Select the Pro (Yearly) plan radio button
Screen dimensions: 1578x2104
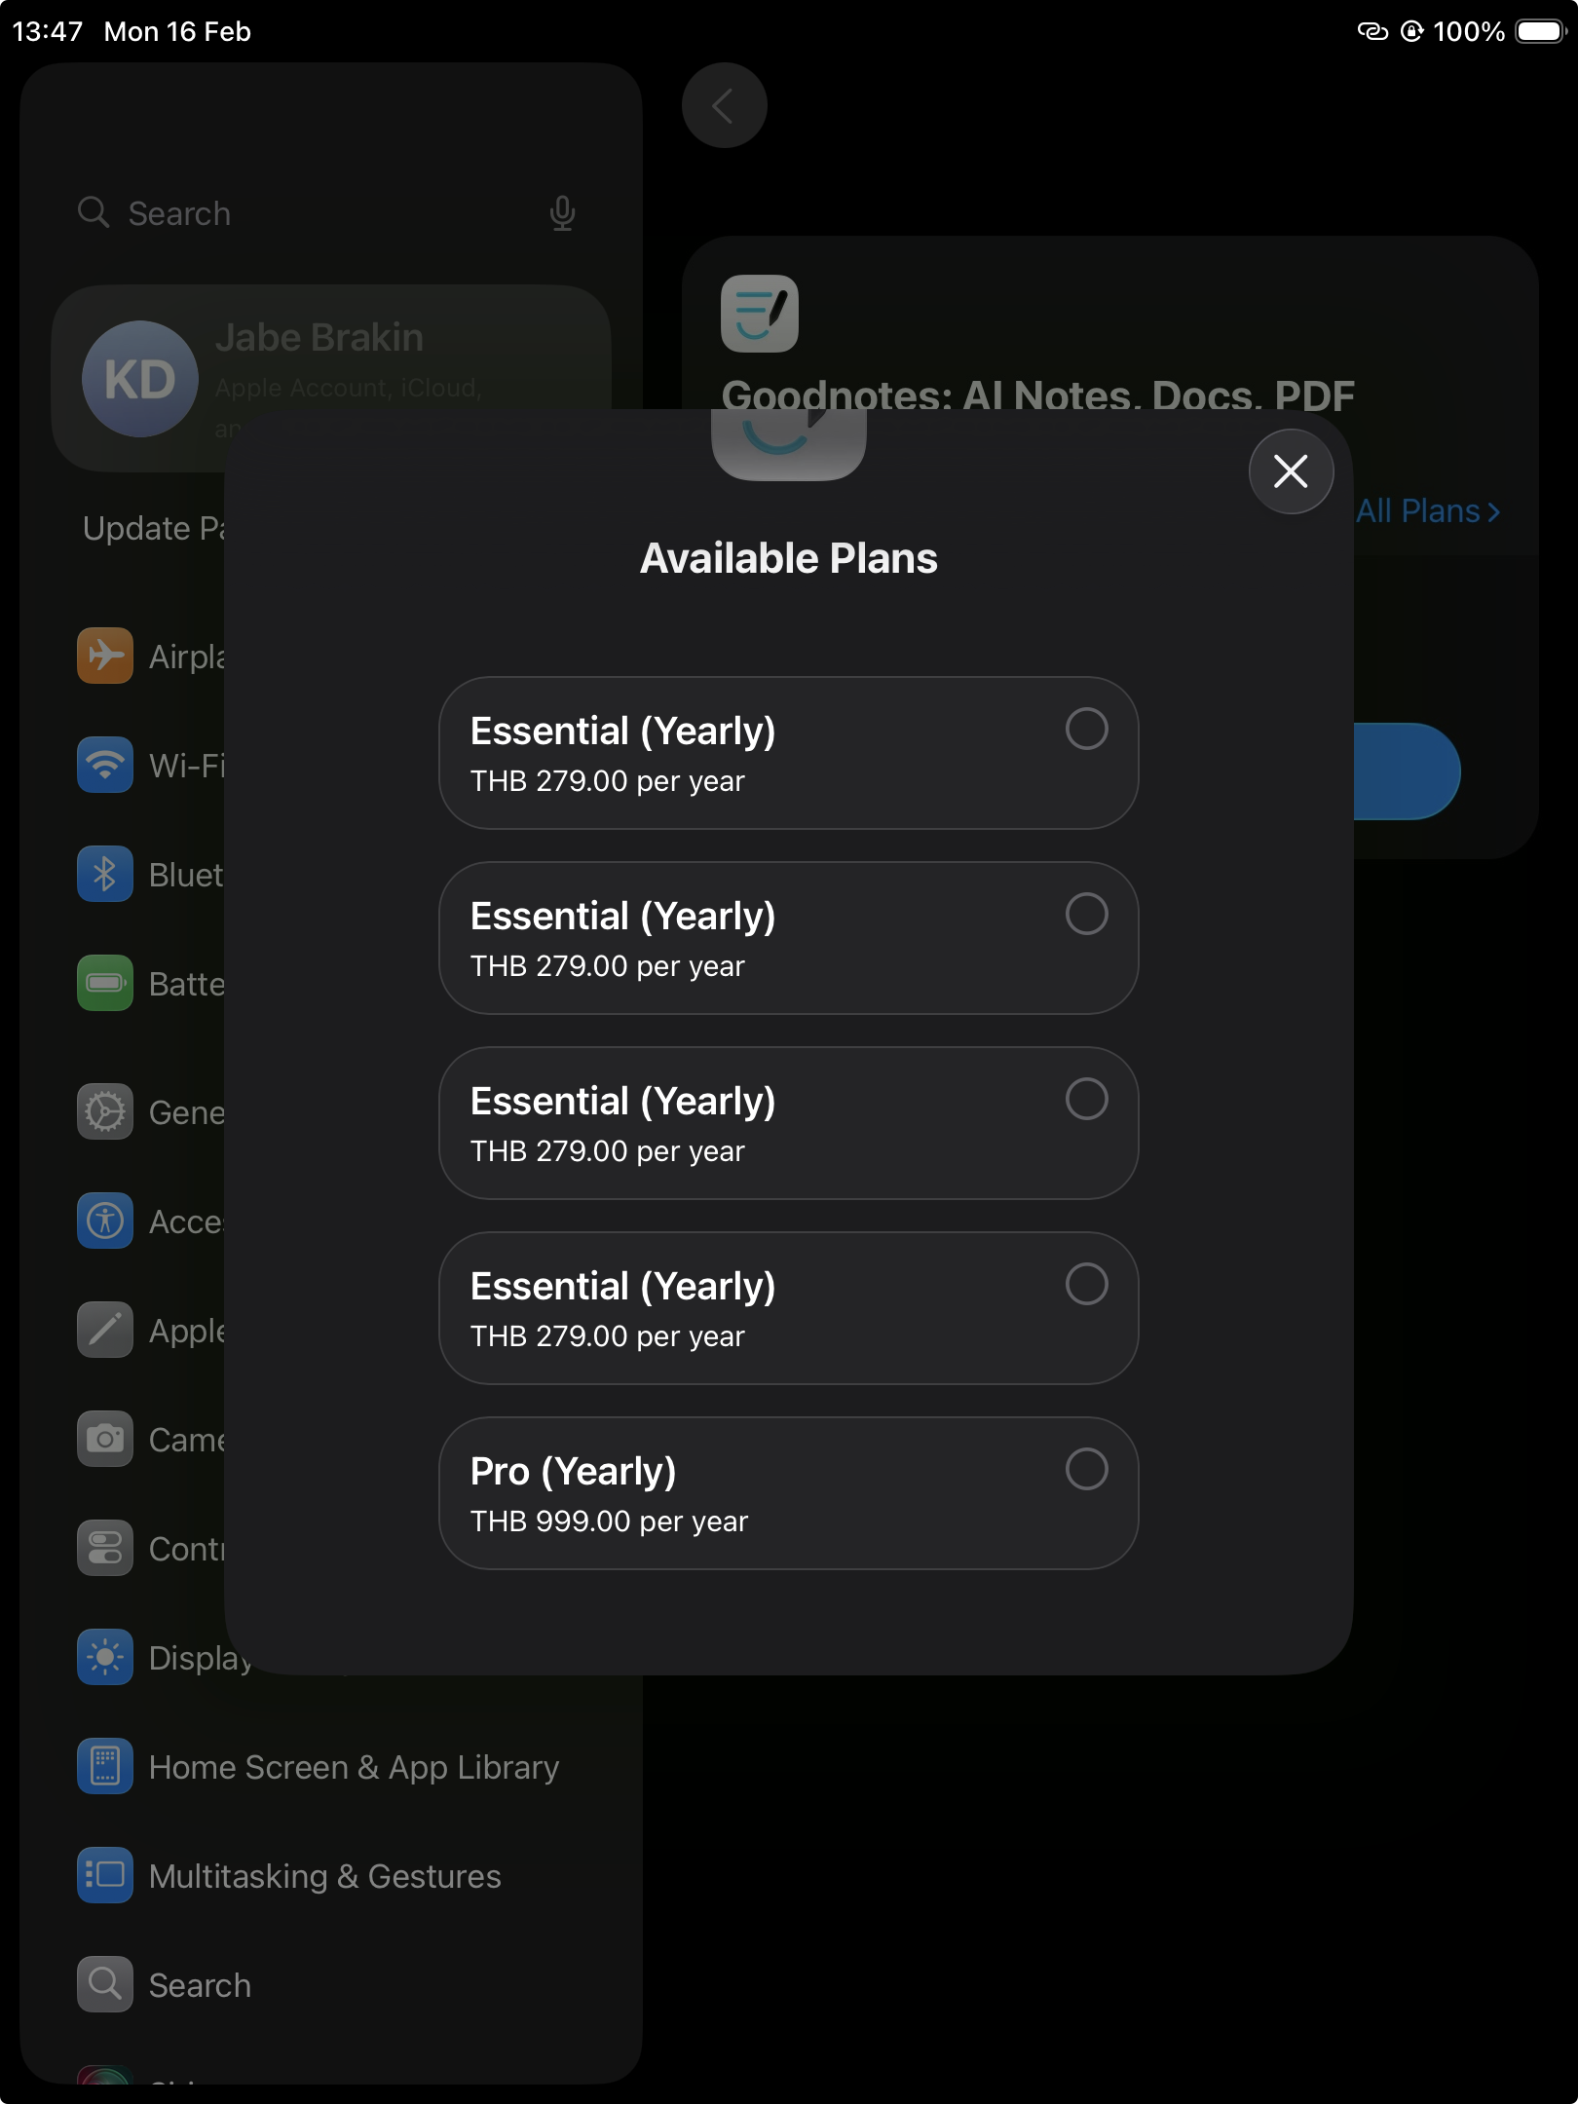(1086, 1469)
